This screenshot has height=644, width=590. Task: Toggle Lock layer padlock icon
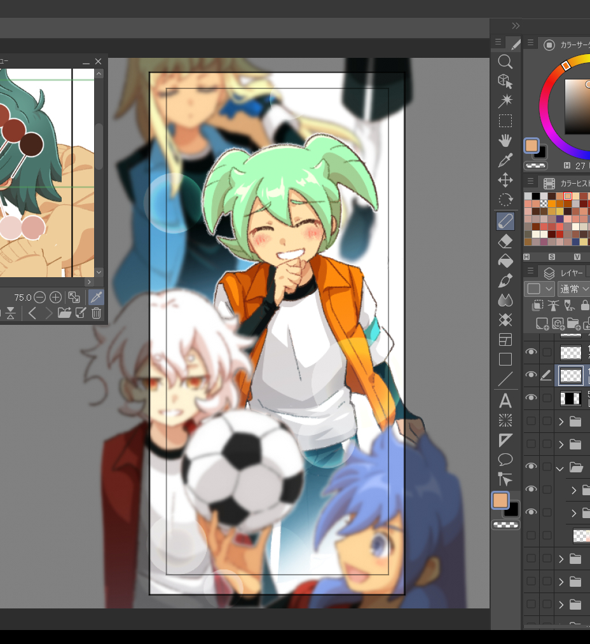585,305
